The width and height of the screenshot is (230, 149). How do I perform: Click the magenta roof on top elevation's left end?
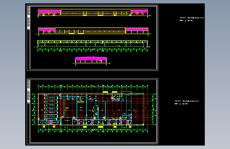(x=49, y=11)
